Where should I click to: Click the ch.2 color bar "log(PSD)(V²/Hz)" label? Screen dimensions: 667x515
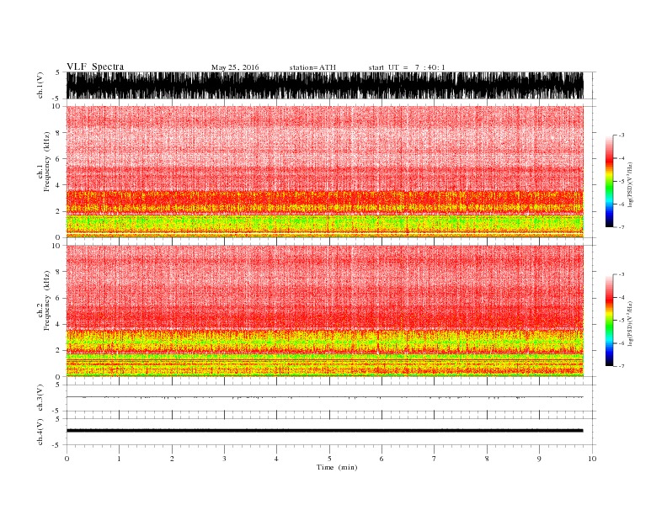[x=630, y=323]
